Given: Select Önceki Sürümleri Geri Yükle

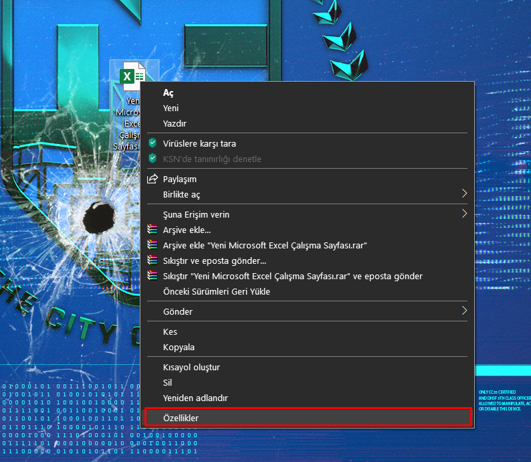Looking at the screenshot, I should click(x=217, y=292).
